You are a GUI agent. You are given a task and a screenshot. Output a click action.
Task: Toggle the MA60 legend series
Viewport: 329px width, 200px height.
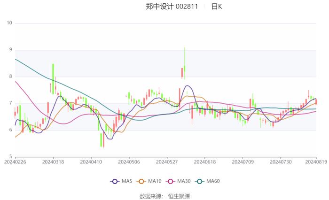(207, 181)
